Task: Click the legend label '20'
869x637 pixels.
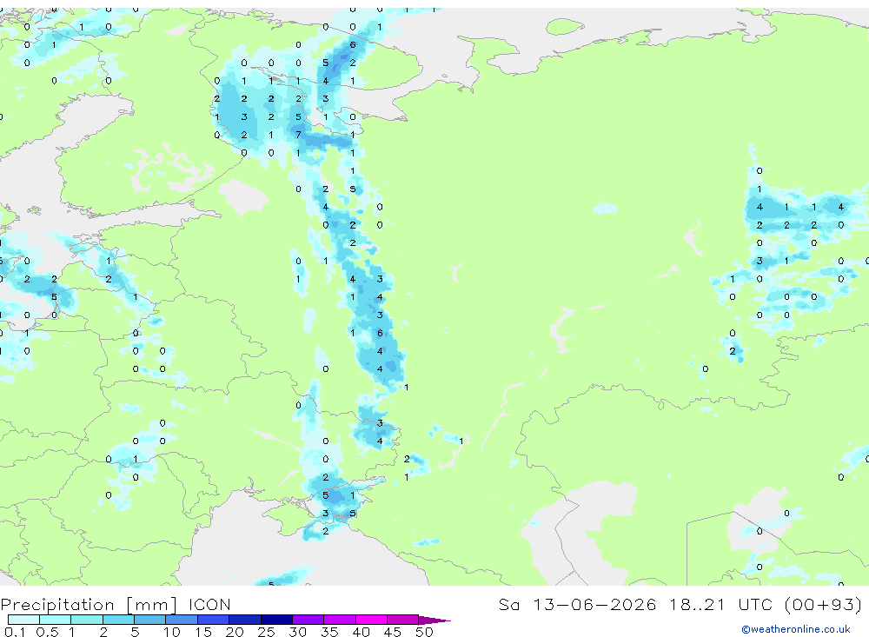Action: [x=235, y=632]
